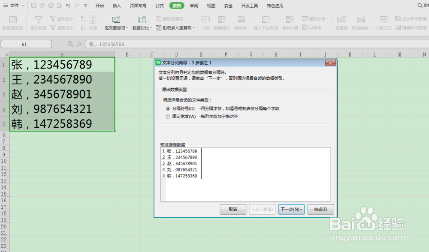Select the 分隔符号 delimiter radio button
429x252 pixels.
(167, 109)
